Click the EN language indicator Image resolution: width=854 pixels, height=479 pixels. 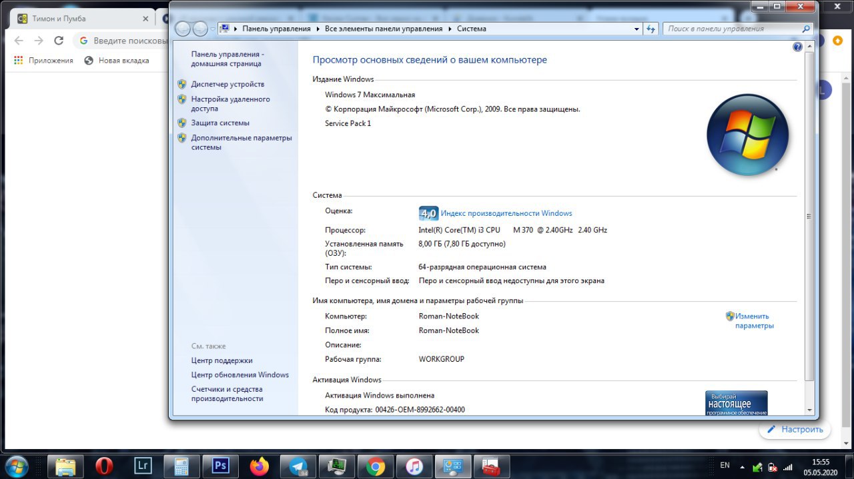tap(725, 465)
